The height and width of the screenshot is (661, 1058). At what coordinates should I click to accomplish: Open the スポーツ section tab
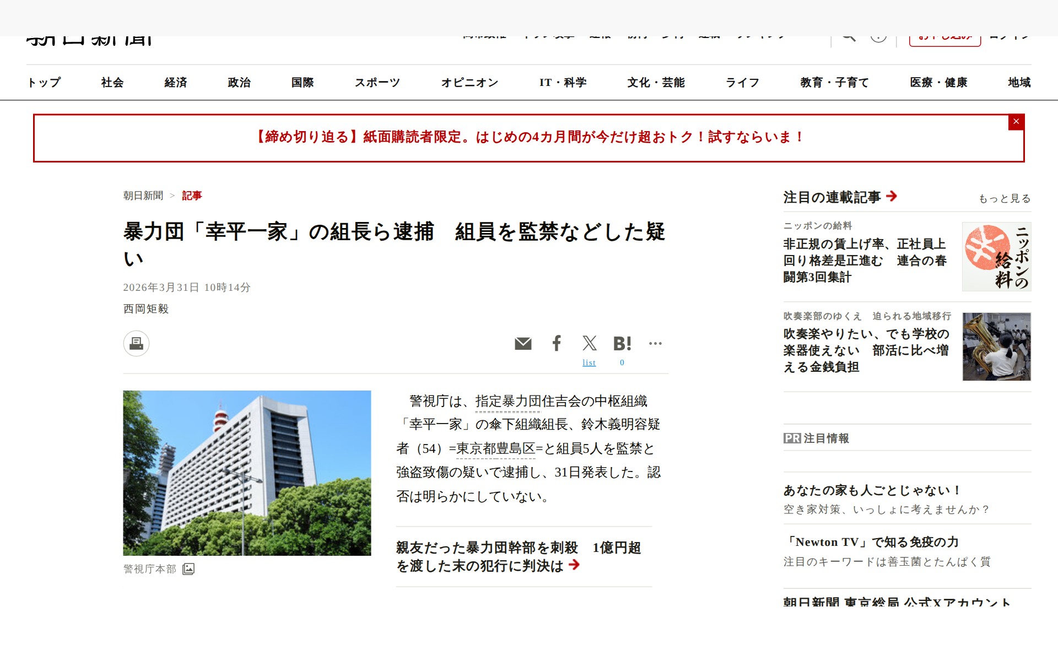coord(377,83)
